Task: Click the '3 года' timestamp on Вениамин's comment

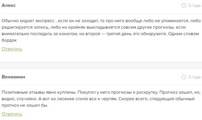Action: coord(195,77)
